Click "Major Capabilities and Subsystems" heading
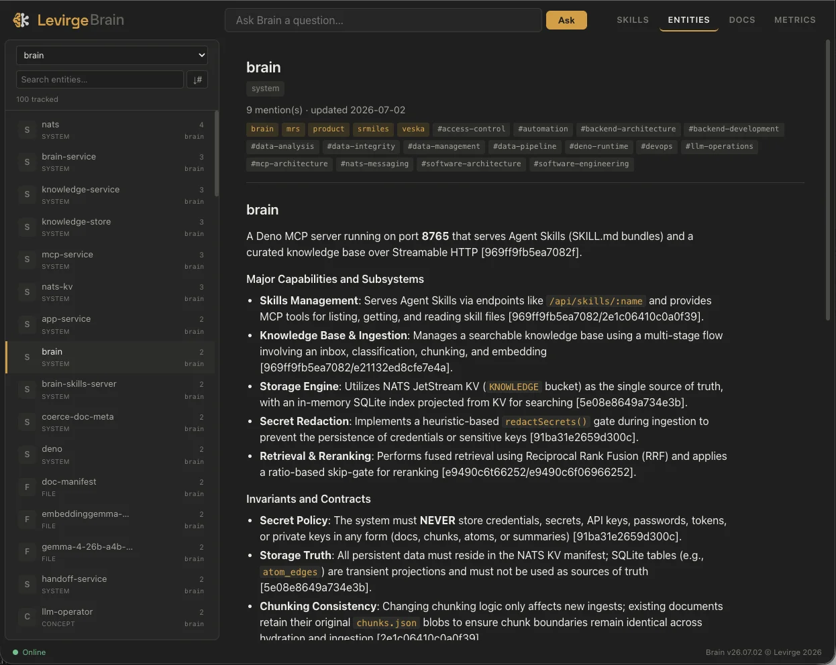This screenshot has height=665, width=836. pyautogui.click(x=335, y=279)
